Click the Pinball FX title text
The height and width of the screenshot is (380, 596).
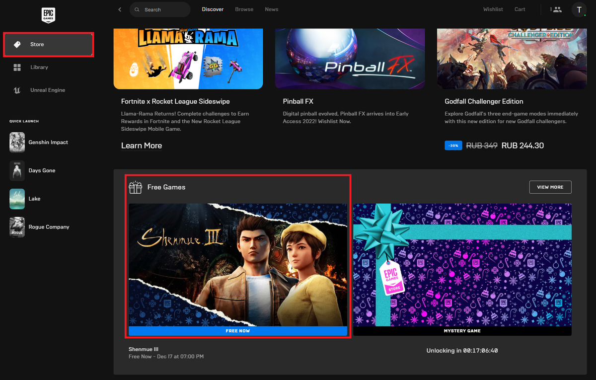click(x=298, y=101)
